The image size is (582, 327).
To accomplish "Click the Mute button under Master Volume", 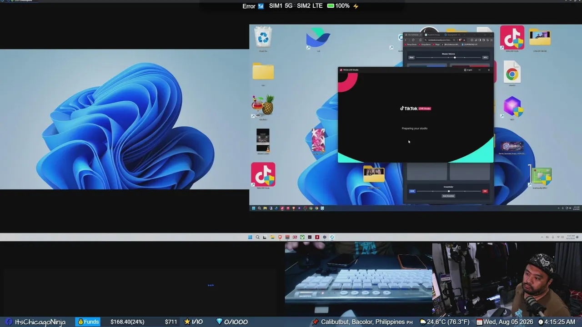I will coord(411,58).
